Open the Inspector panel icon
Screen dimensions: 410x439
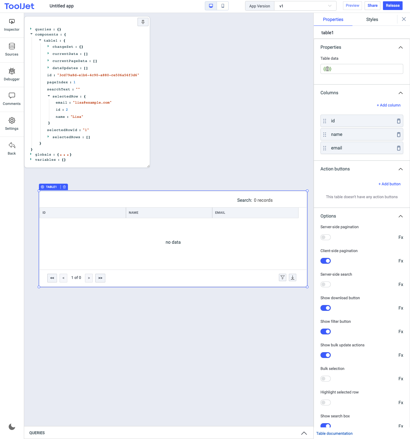click(x=12, y=21)
